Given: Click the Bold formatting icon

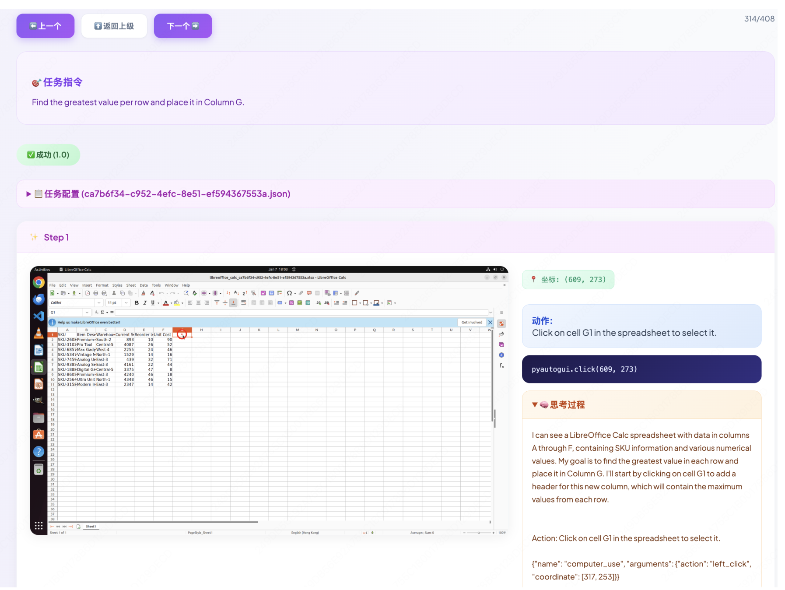Looking at the screenshot, I should pyautogui.click(x=137, y=303).
